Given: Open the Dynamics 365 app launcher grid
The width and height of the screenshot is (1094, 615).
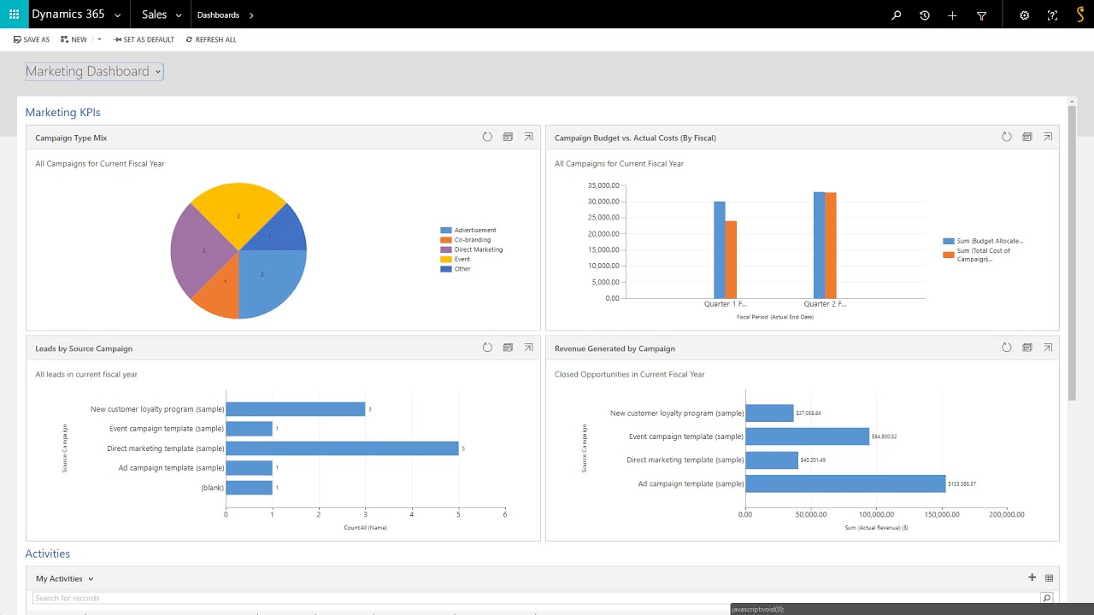Looking at the screenshot, I should (13, 15).
